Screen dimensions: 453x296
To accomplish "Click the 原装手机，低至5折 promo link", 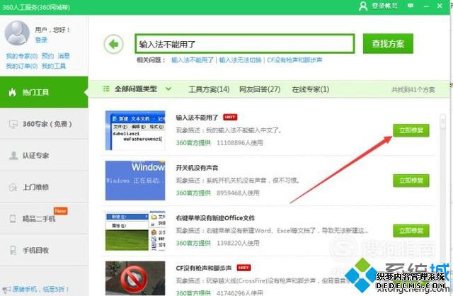I will [x=40, y=289].
